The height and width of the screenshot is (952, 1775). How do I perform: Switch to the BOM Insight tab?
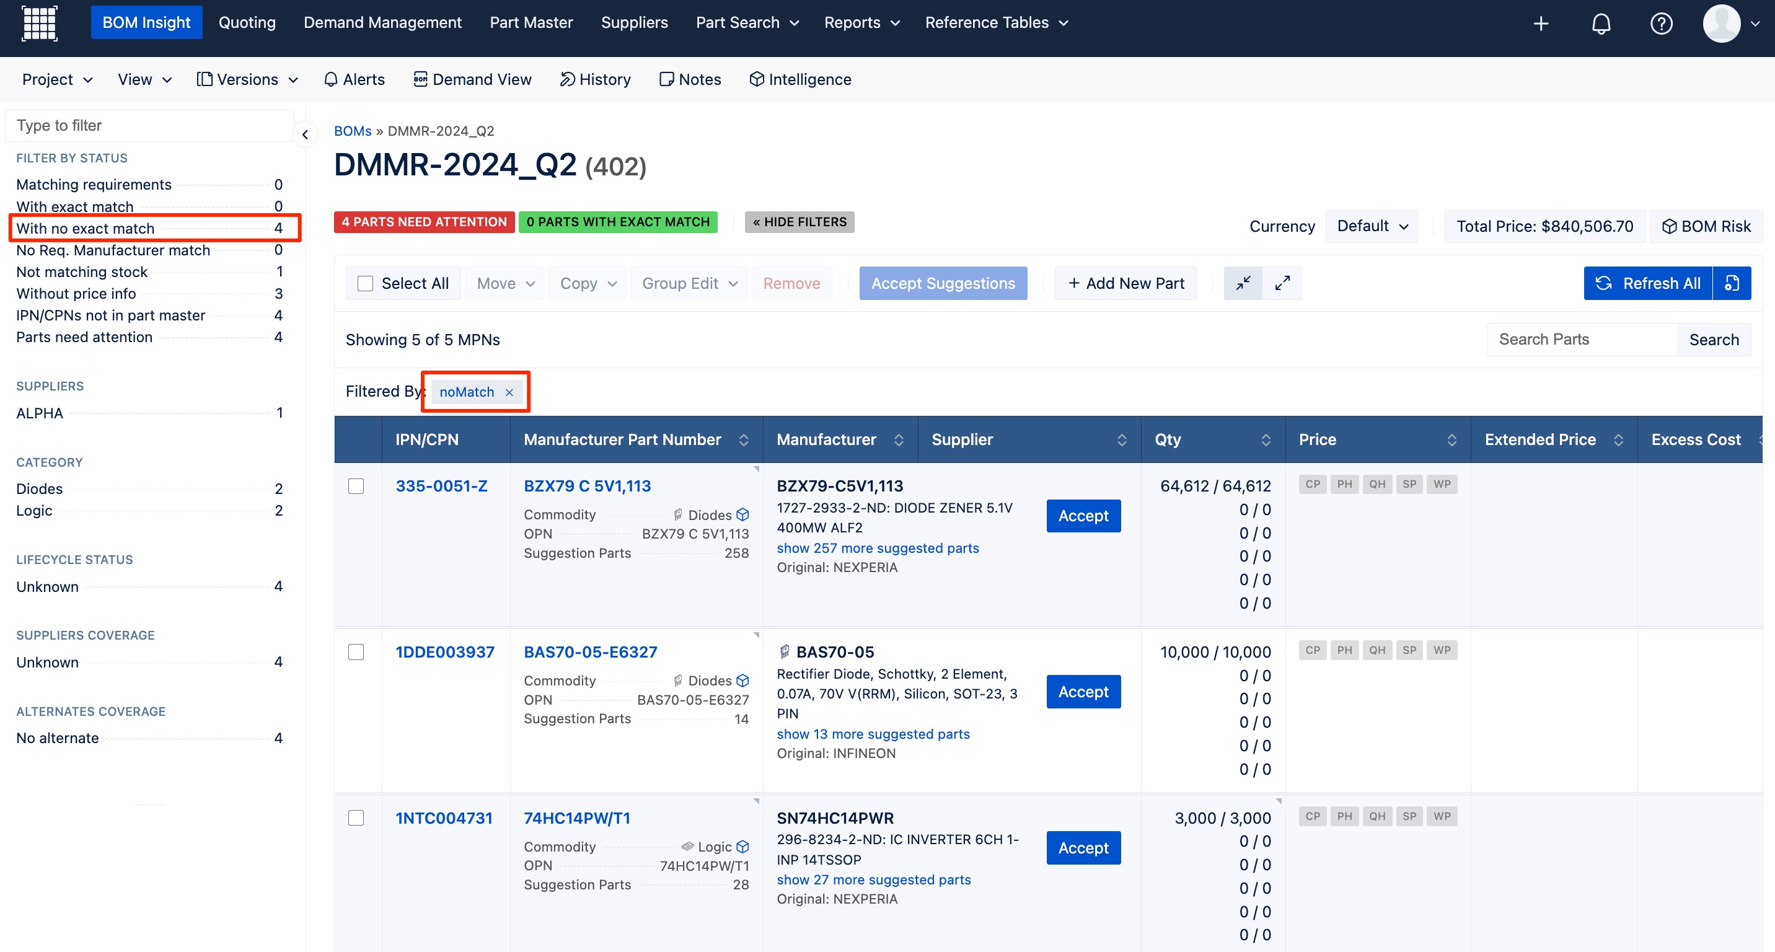coord(146,23)
